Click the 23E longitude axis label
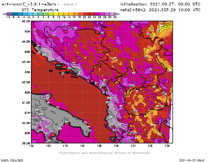Image resolution: width=210 pixels, height=162 pixels. tap(167, 146)
